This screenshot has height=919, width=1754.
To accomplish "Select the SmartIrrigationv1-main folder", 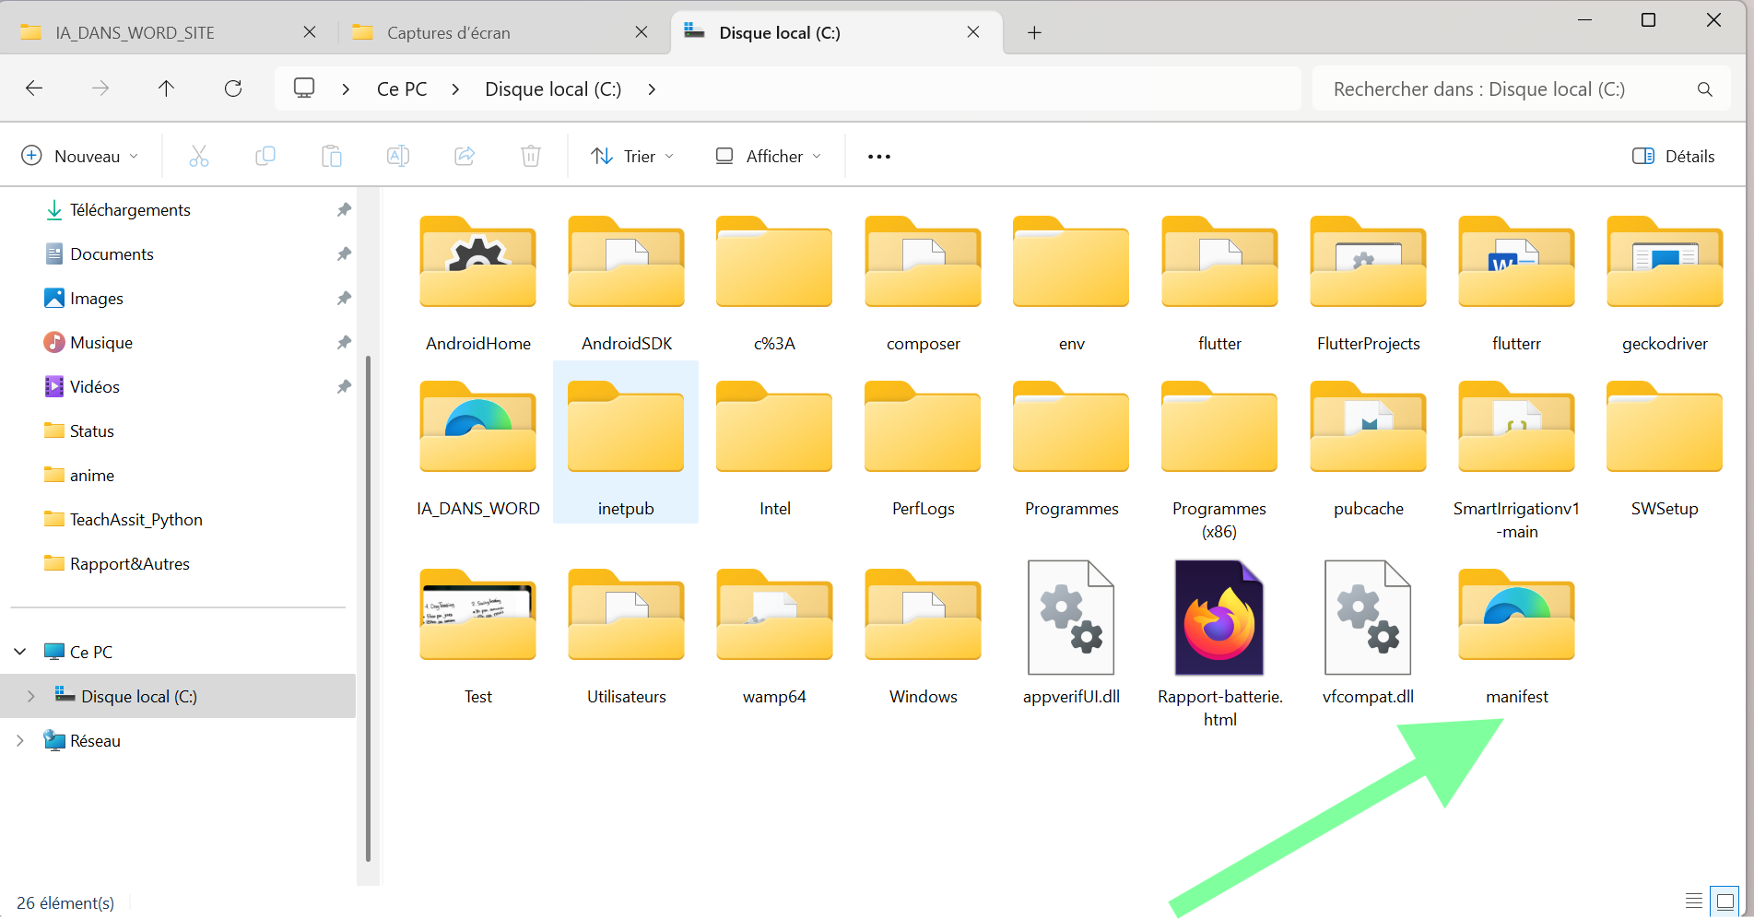I will point(1516,460).
